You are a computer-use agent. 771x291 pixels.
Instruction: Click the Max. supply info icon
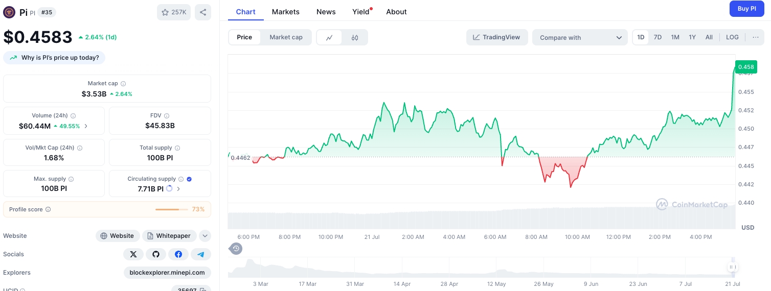[x=71, y=179]
